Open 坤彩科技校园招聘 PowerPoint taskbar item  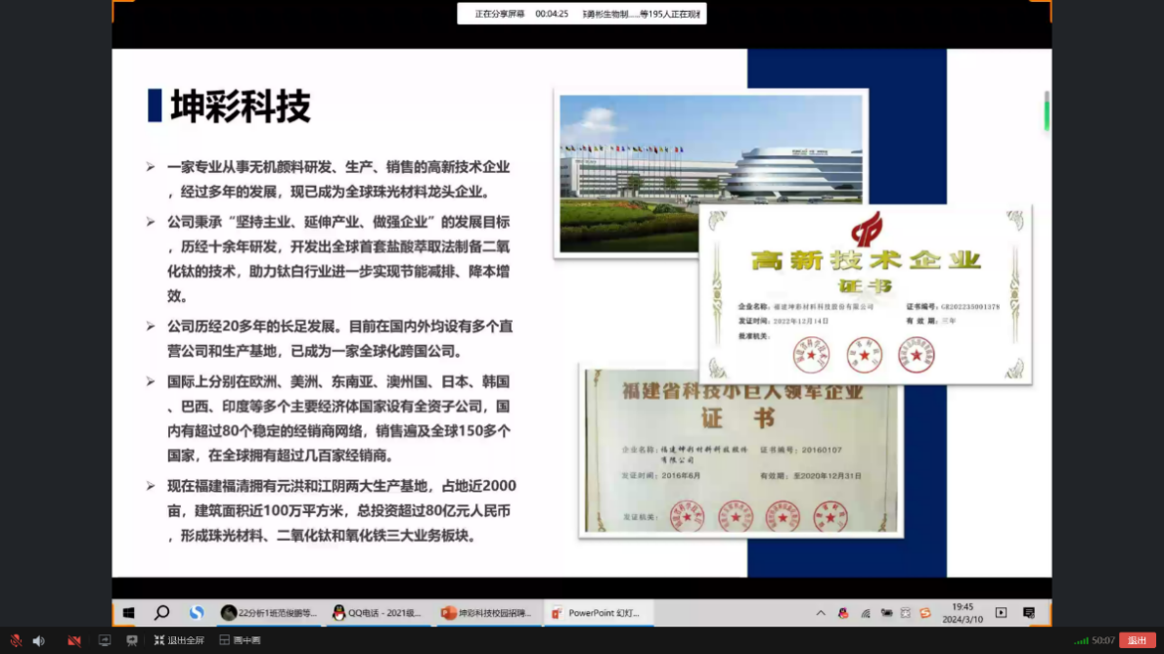(x=487, y=613)
